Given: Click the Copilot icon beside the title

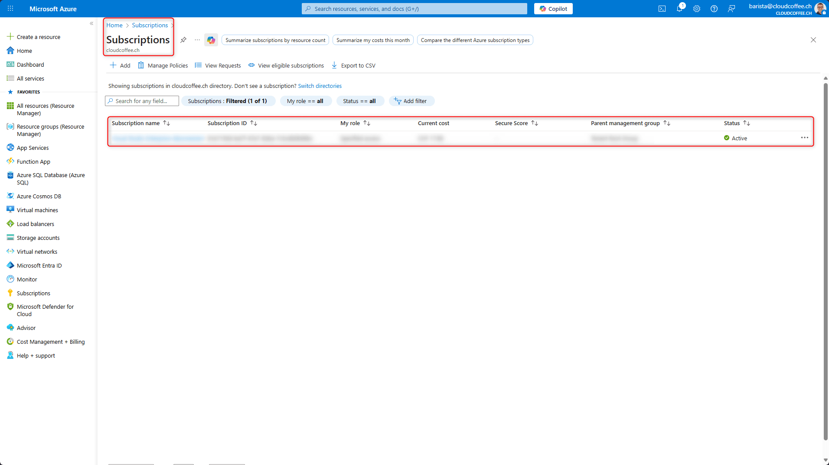Looking at the screenshot, I should coord(211,40).
